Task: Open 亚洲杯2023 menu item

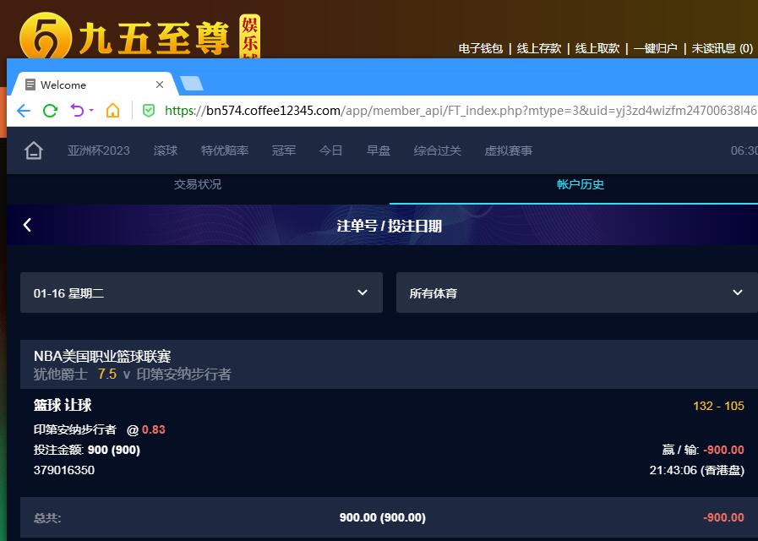Action: (x=99, y=150)
